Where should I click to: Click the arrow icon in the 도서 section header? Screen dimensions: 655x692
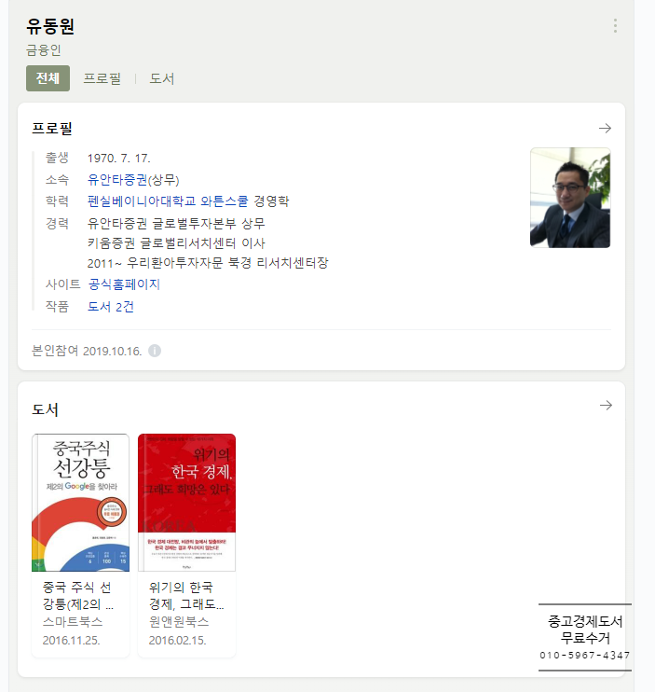(606, 405)
